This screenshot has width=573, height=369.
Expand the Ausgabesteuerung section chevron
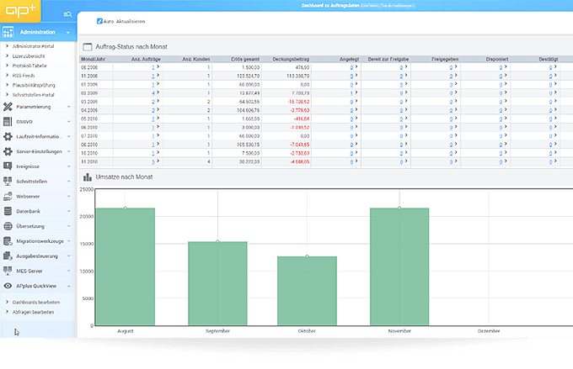[x=68, y=256]
